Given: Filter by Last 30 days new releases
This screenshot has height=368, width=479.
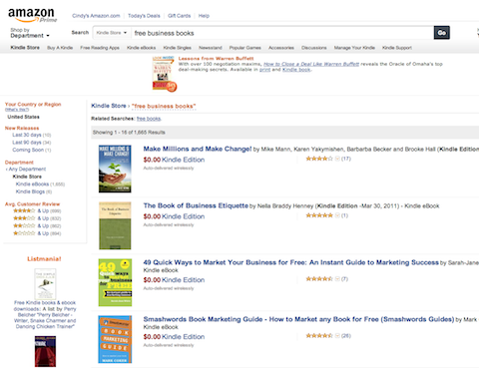Looking at the screenshot, I should tap(27, 135).
